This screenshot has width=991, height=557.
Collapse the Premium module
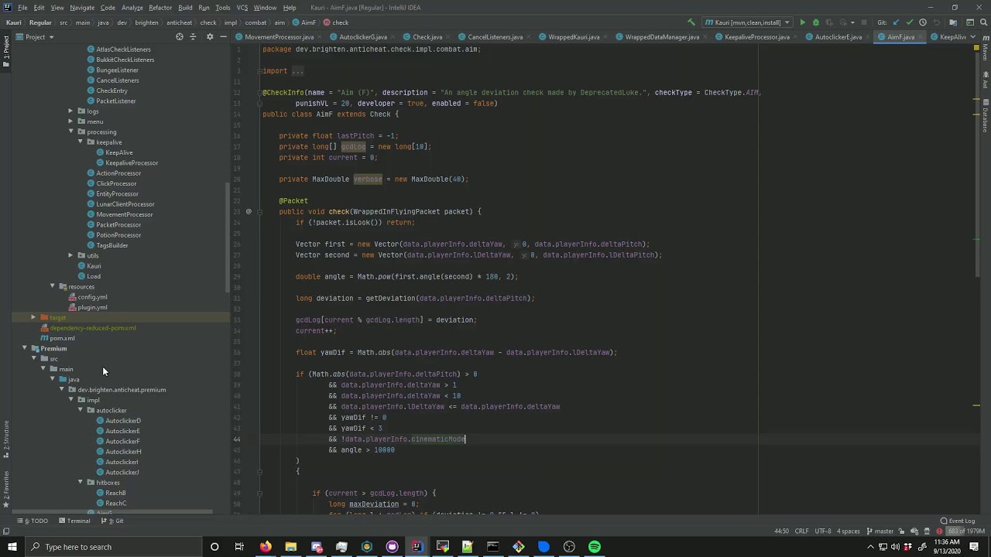click(24, 348)
